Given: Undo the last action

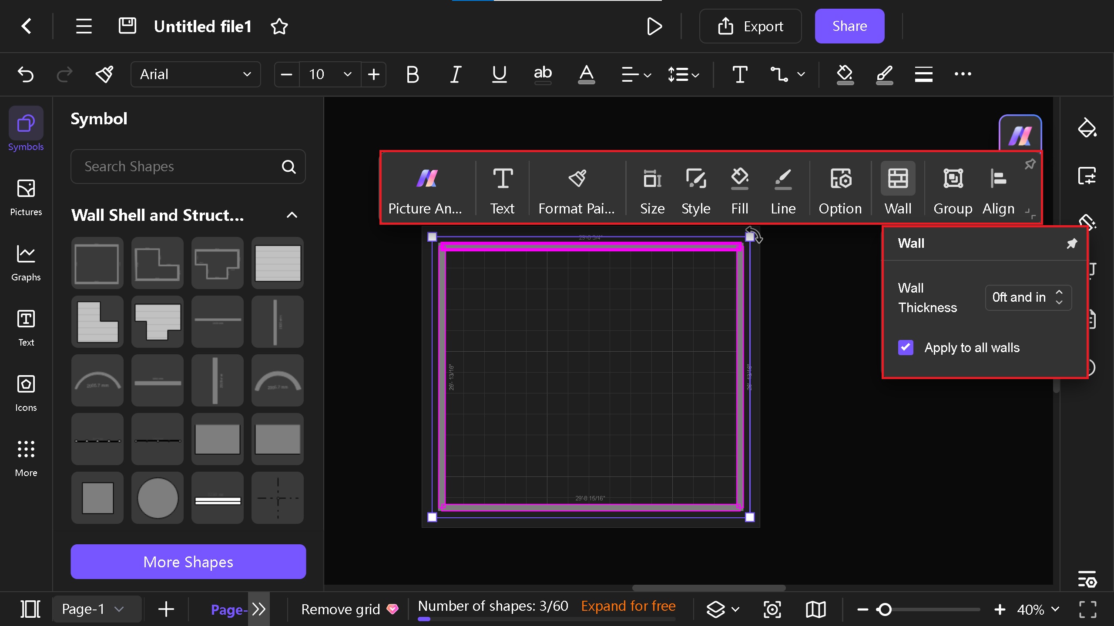Looking at the screenshot, I should pyautogui.click(x=26, y=74).
